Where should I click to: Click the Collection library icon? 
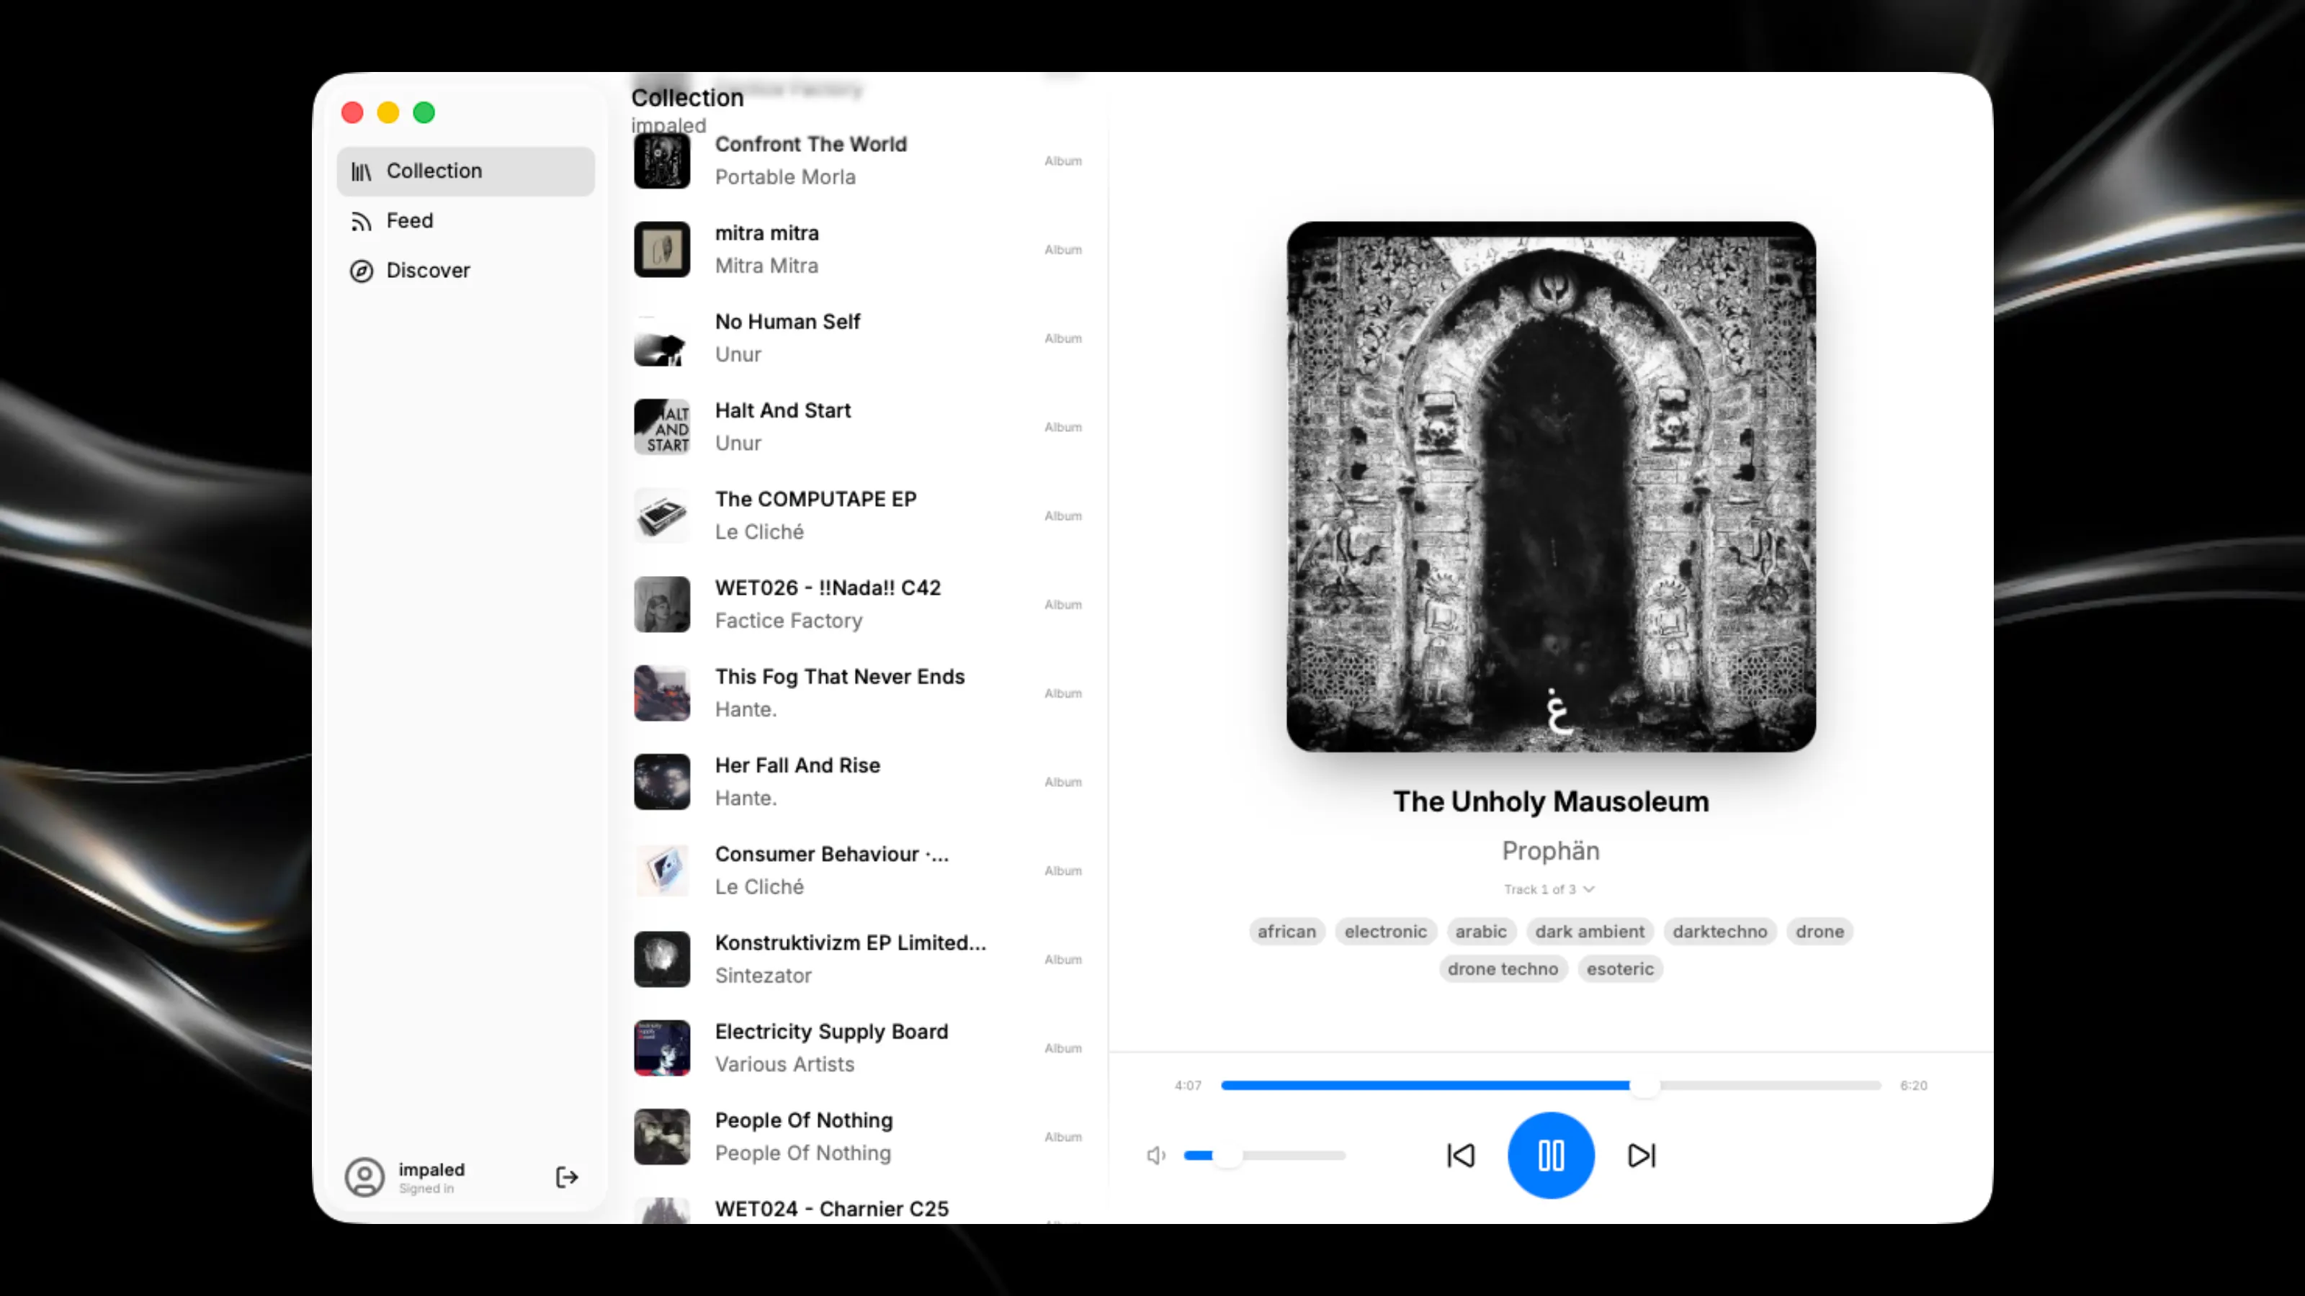pos(362,172)
